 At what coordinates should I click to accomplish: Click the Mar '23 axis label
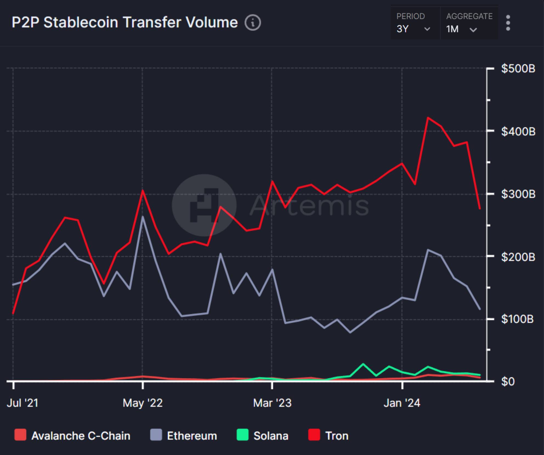click(272, 403)
